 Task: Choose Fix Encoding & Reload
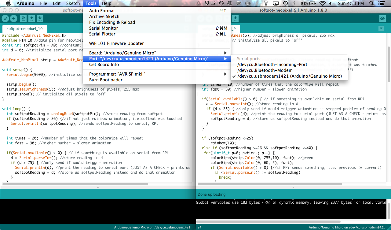157,22
